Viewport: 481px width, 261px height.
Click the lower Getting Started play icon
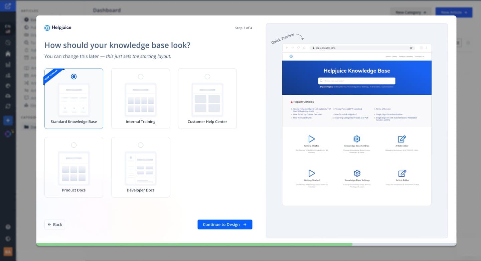point(312,173)
